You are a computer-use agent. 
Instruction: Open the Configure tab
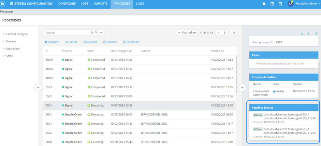tap(67, 4)
